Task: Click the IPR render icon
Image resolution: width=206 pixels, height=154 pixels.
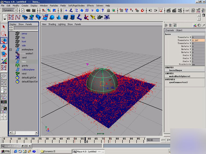Action: (x=175, y=10)
